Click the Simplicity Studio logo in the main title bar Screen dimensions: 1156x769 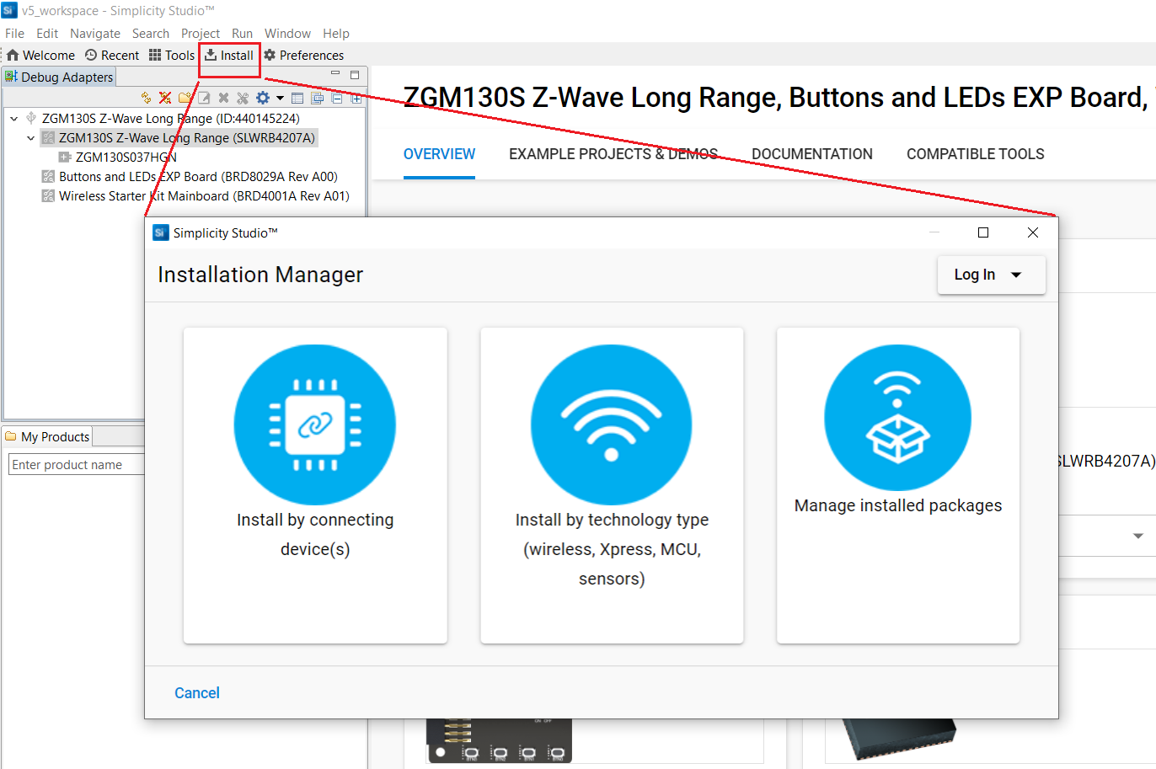(9, 10)
